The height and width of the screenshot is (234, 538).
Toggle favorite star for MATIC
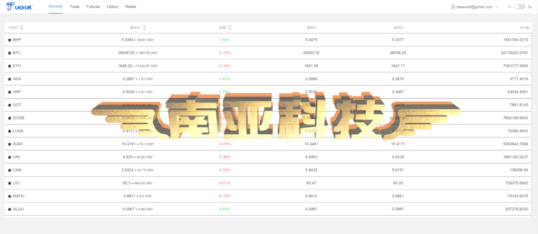click(9, 196)
